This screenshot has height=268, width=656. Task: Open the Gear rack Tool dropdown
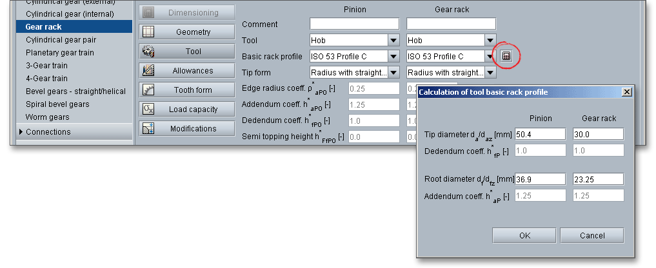tap(490, 41)
